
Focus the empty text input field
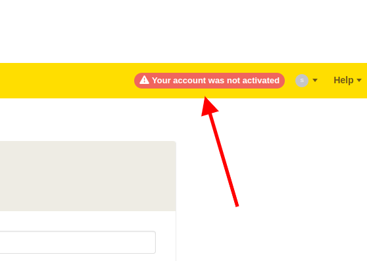[x=78, y=242]
